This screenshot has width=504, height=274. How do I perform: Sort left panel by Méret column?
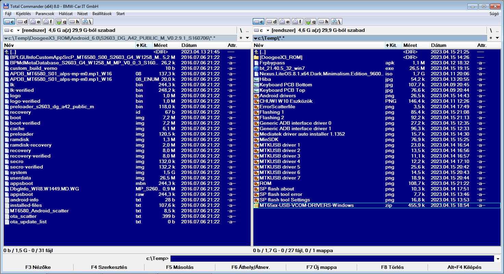[166, 45]
